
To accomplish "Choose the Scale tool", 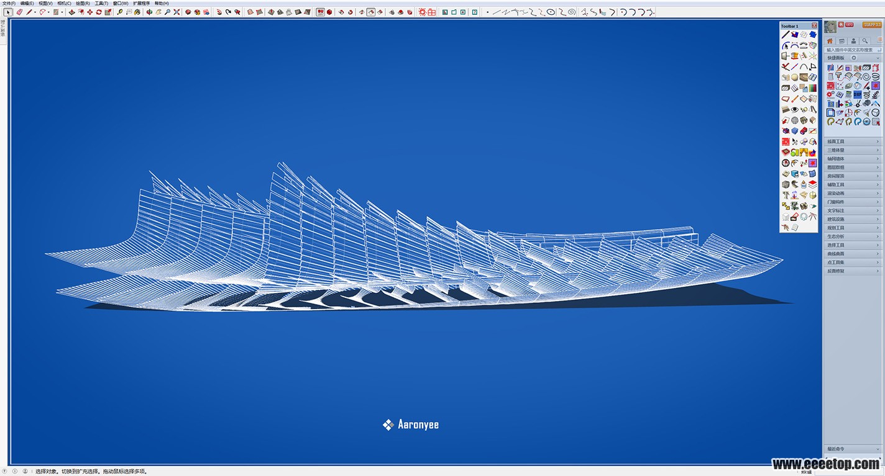I will click(108, 12).
